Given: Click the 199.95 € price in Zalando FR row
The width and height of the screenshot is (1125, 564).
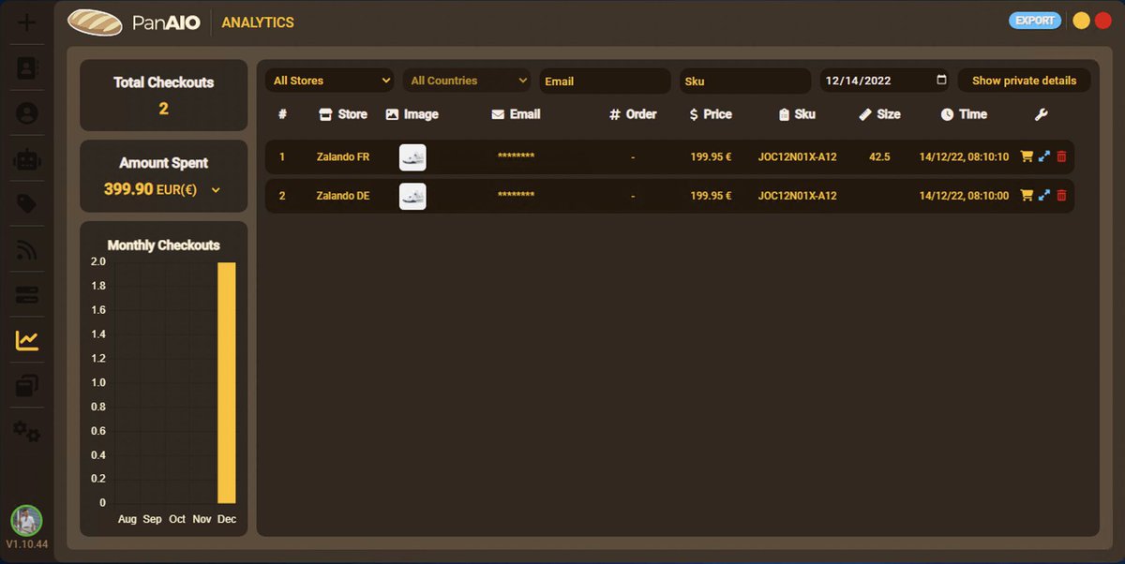Looking at the screenshot, I should tap(711, 157).
